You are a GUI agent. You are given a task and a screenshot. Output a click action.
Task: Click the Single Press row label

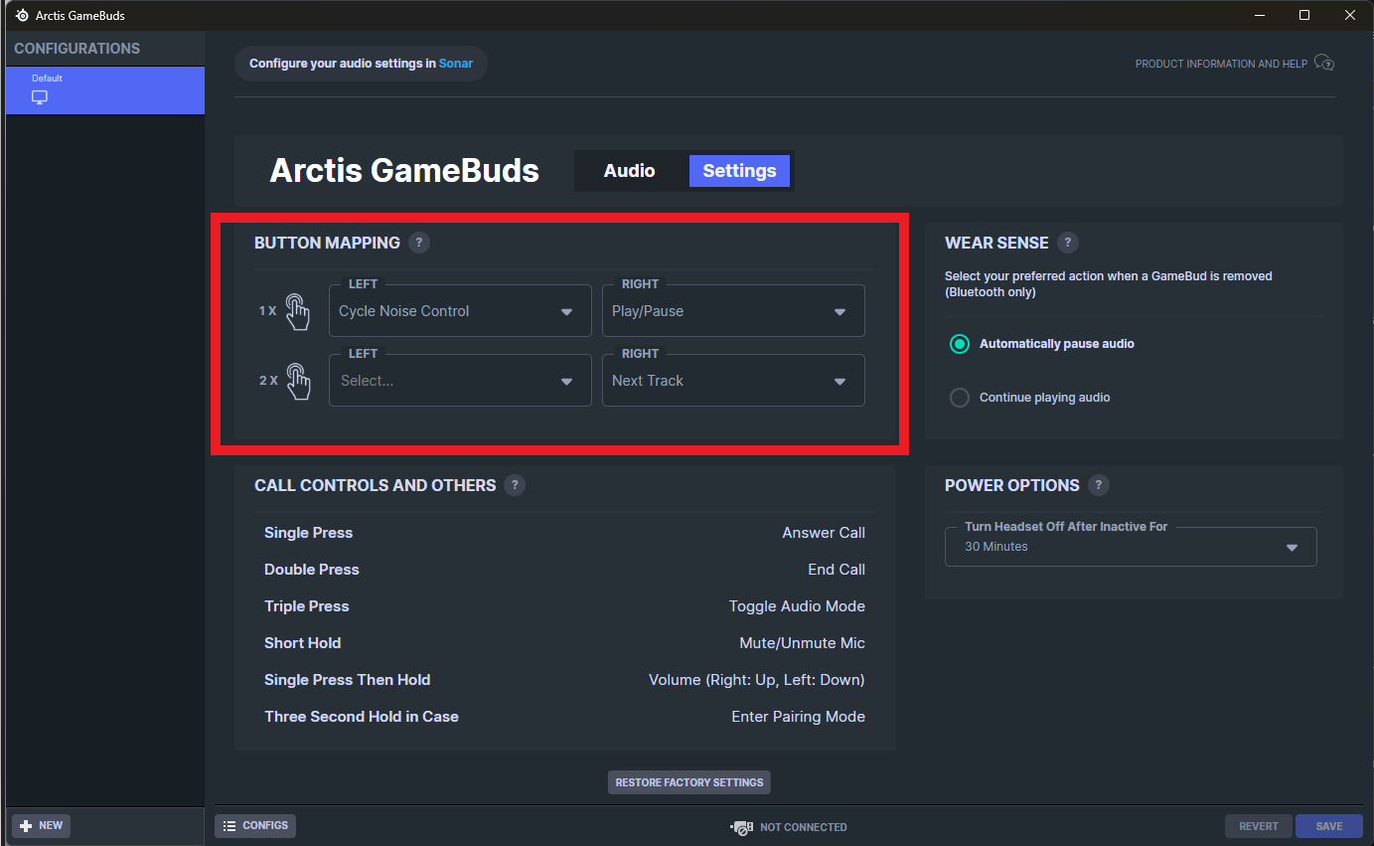point(308,533)
